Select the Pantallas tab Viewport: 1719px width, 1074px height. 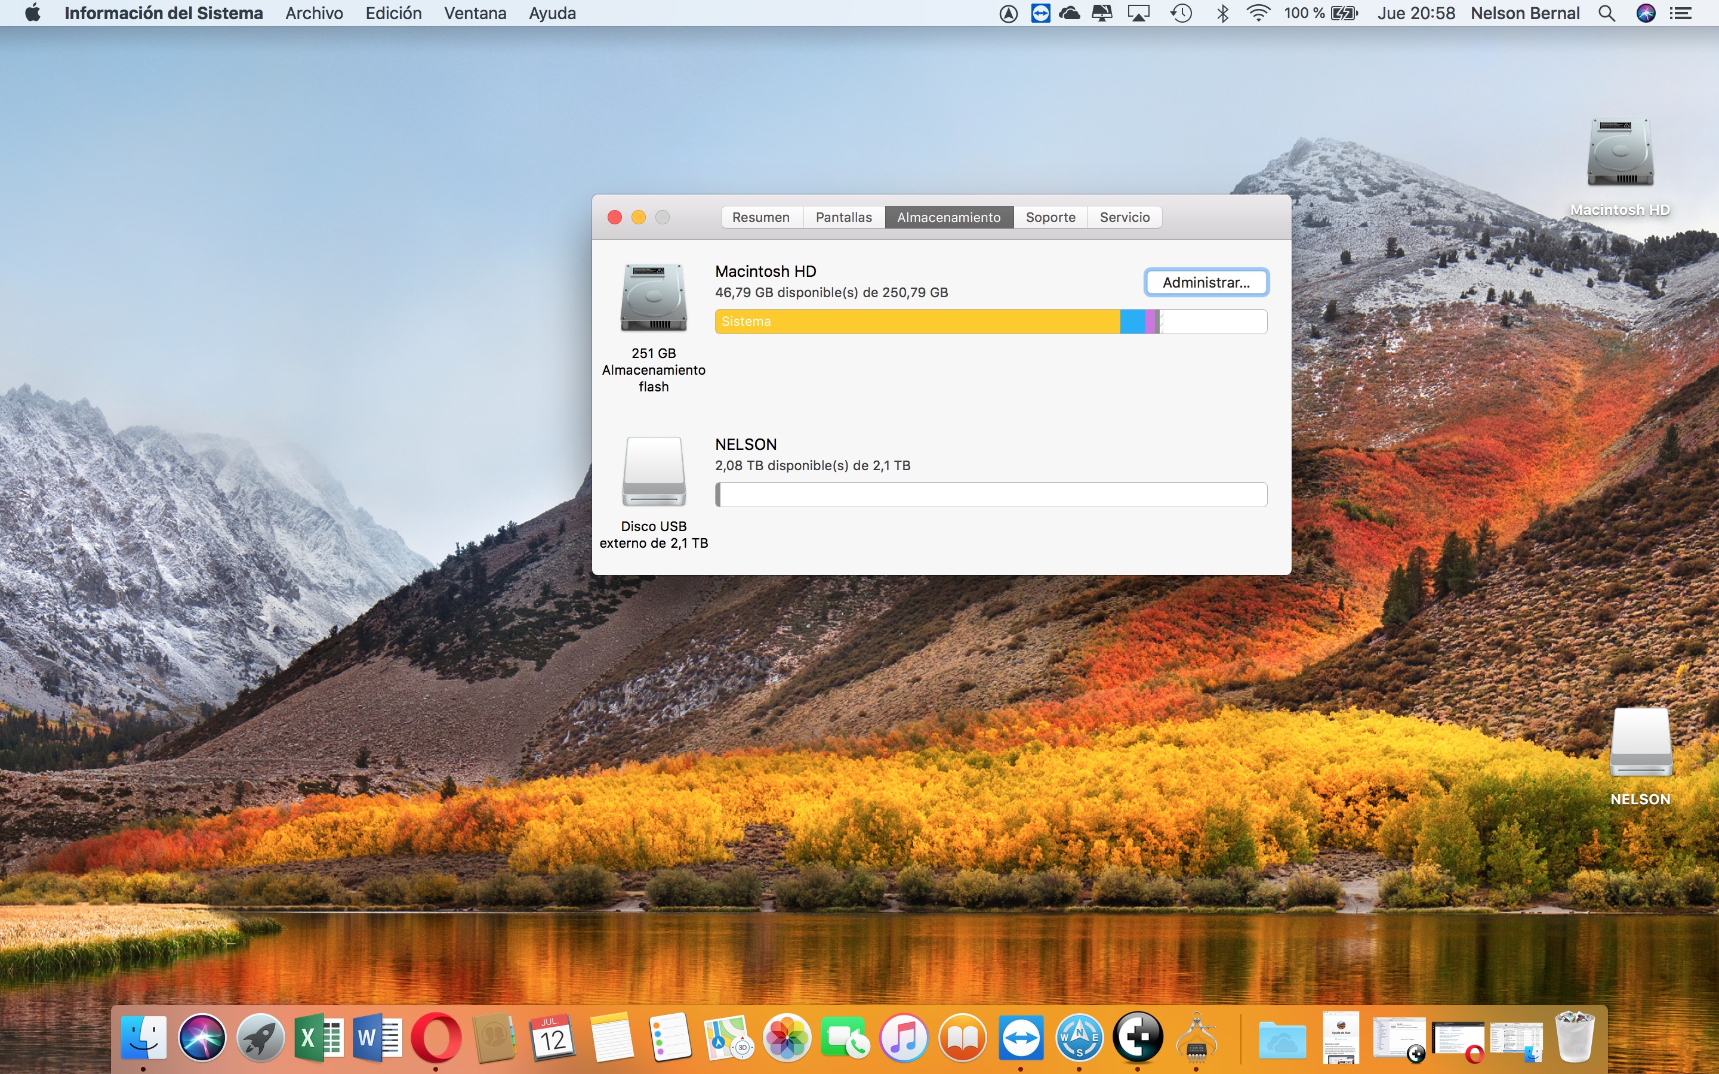click(x=843, y=217)
